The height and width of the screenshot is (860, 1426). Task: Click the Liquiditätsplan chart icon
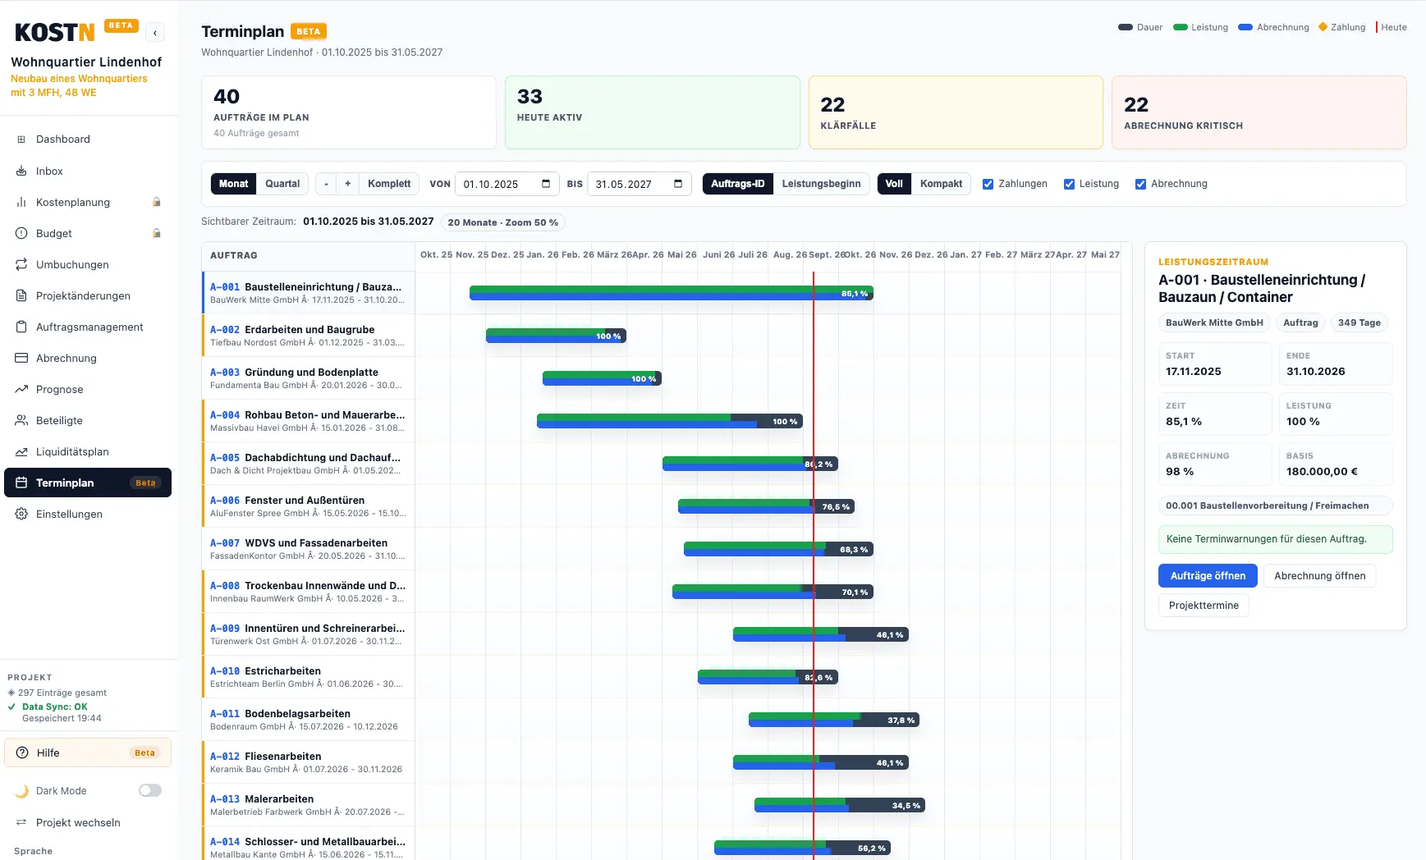coord(21,451)
